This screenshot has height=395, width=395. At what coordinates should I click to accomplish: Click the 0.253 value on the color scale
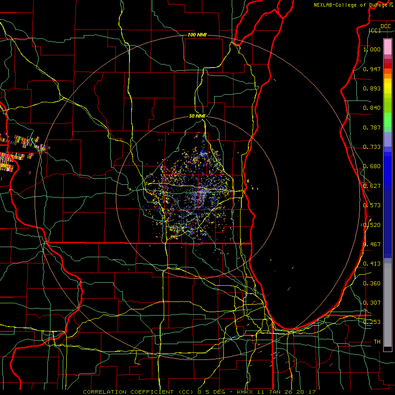pyautogui.click(x=372, y=322)
